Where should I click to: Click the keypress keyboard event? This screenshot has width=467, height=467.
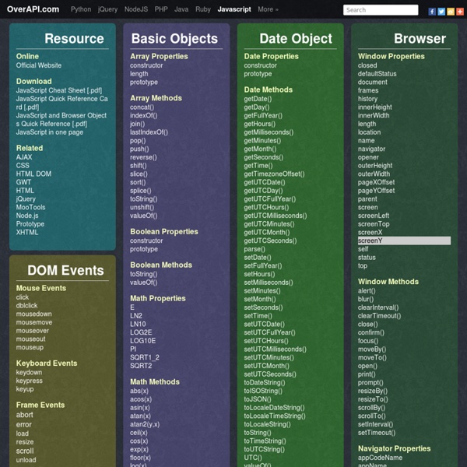30,381
